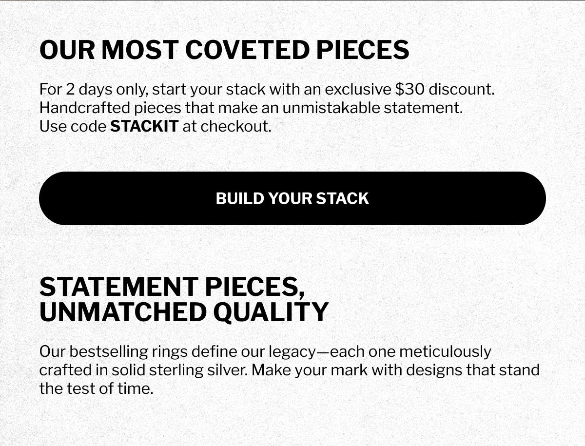
Task: Click the 'Our bestselling rings' sentence start
Action: 113,351
